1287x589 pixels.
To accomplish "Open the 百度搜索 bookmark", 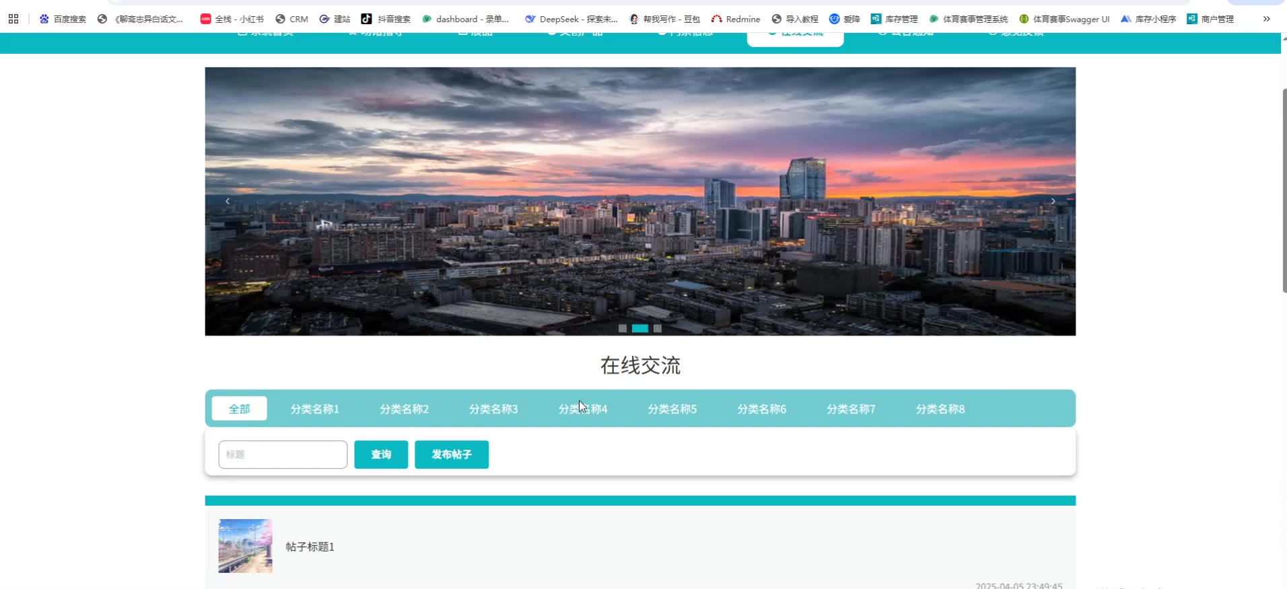I will point(63,19).
